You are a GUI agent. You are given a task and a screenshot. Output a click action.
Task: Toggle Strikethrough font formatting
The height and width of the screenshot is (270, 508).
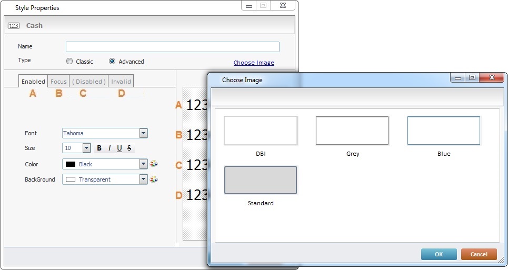[x=130, y=148]
